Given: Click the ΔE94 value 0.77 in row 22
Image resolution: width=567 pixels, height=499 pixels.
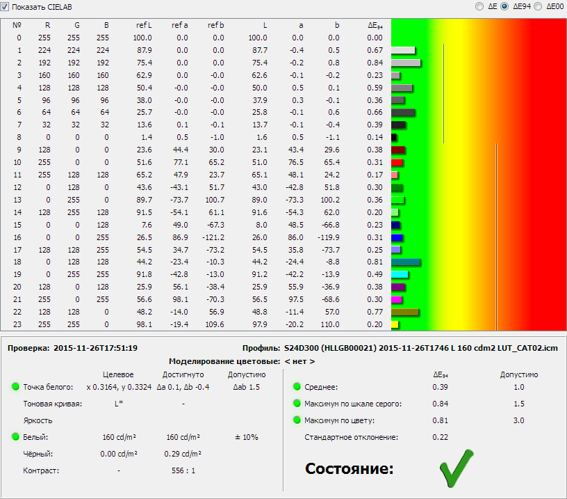Looking at the screenshot, I should click(375, 312).
